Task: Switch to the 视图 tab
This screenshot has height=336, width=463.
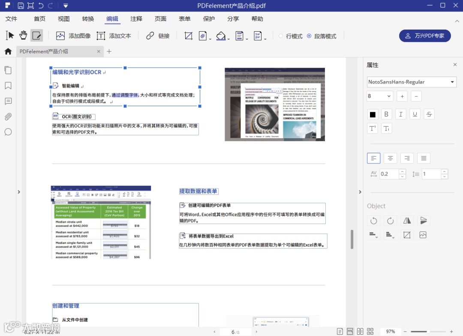Action: tap(64, 19)
